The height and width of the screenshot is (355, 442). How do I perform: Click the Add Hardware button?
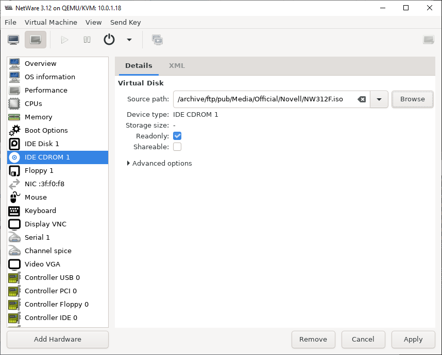[58, 339]
